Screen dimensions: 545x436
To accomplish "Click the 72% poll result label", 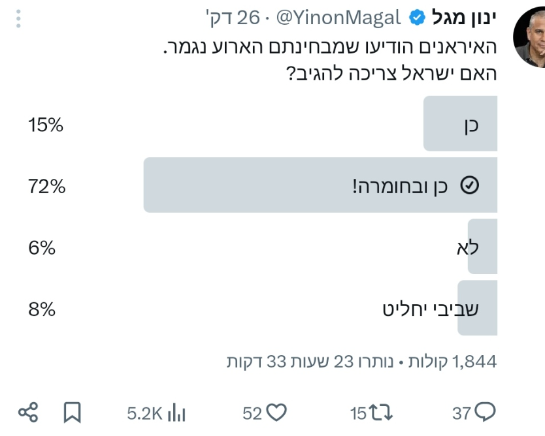I will pos(46,187).
